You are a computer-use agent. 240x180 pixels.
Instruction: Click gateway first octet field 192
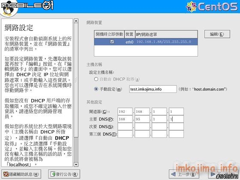[125, 111]
